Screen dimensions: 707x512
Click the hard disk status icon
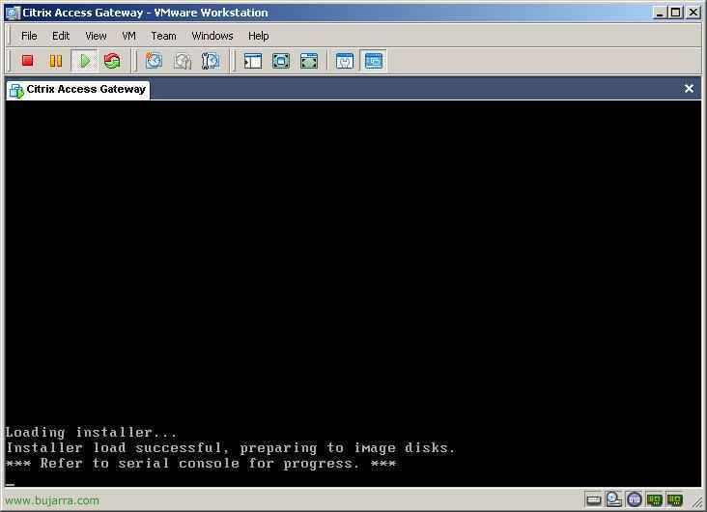pyautogui.click(x=593, y=499)
